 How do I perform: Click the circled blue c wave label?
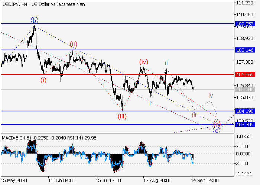[x=217, y=129]
